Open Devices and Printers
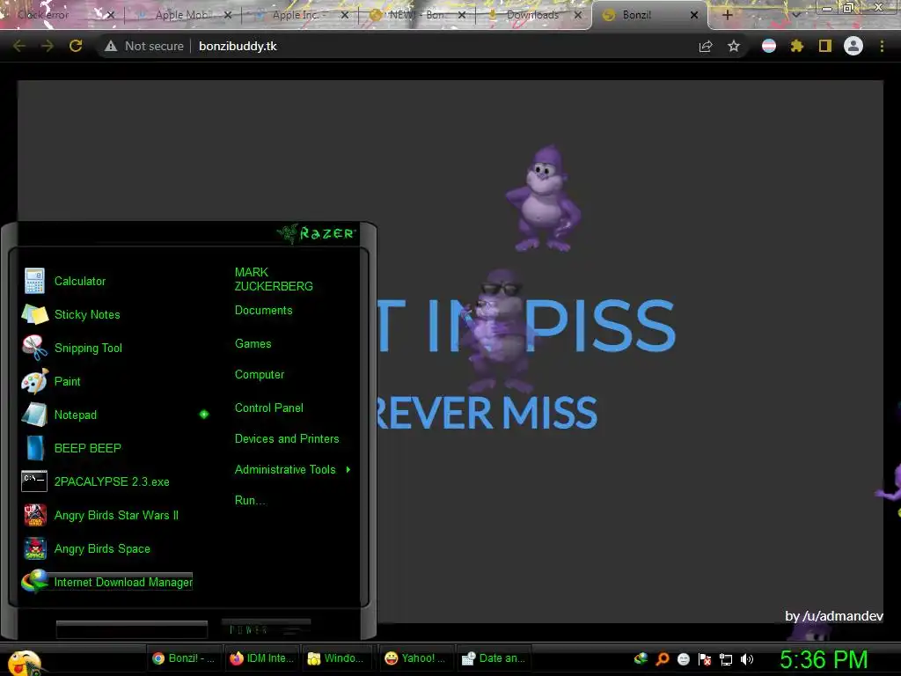Image resolution: width=901 pixels, height=676 pixels. 287,438
